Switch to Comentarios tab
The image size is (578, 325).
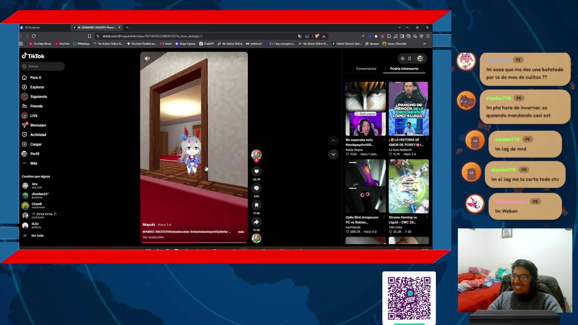pyautogui.click(x=366, y=69)
